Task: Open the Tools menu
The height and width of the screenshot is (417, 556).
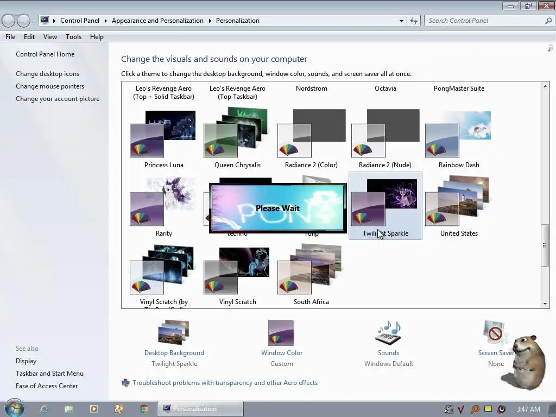Action: click(73, 37)
